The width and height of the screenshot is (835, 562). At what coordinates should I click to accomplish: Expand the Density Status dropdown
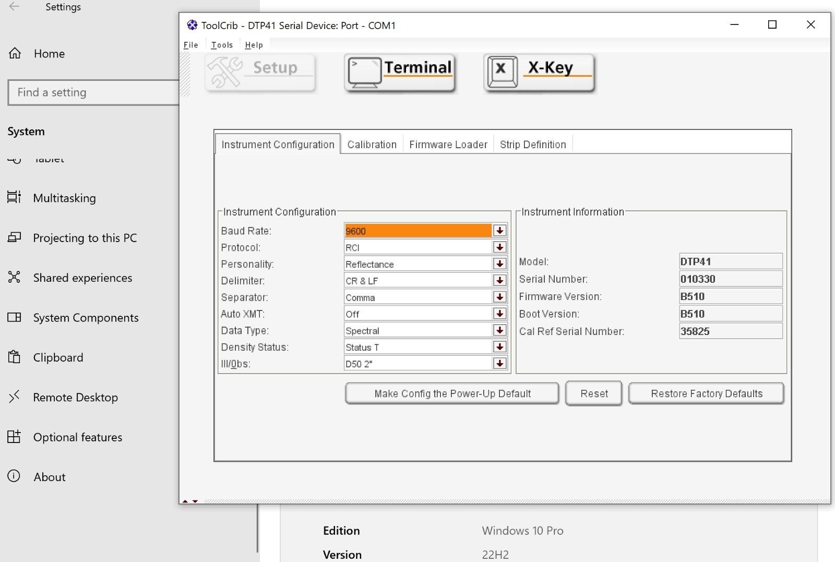(x=499, y=347)
